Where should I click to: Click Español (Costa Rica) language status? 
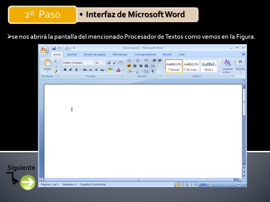[93, 185]
